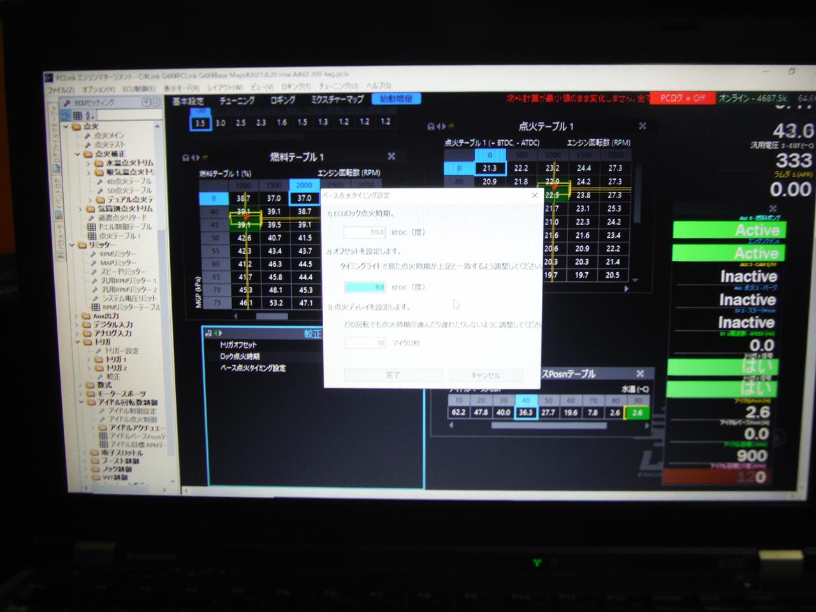Click the ECU settings wrench icon in tree header
This screenshot has height=612, width=816.
tap(68, 103)
